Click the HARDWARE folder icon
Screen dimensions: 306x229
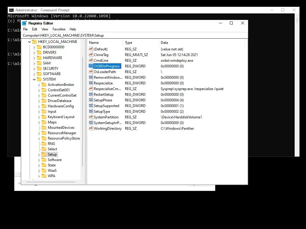point(39,58)
